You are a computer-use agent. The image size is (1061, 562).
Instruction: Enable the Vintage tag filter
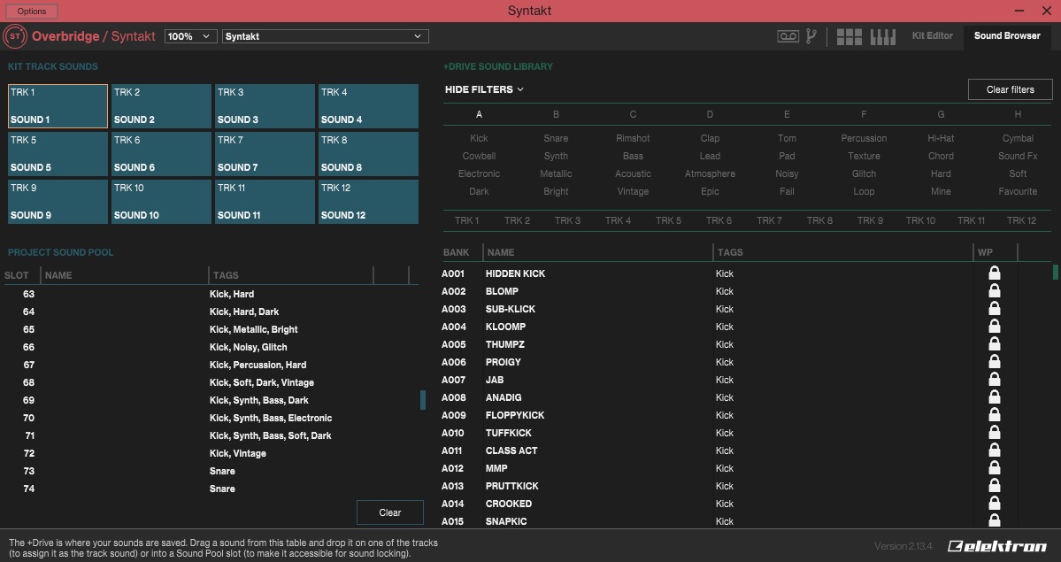633,191
